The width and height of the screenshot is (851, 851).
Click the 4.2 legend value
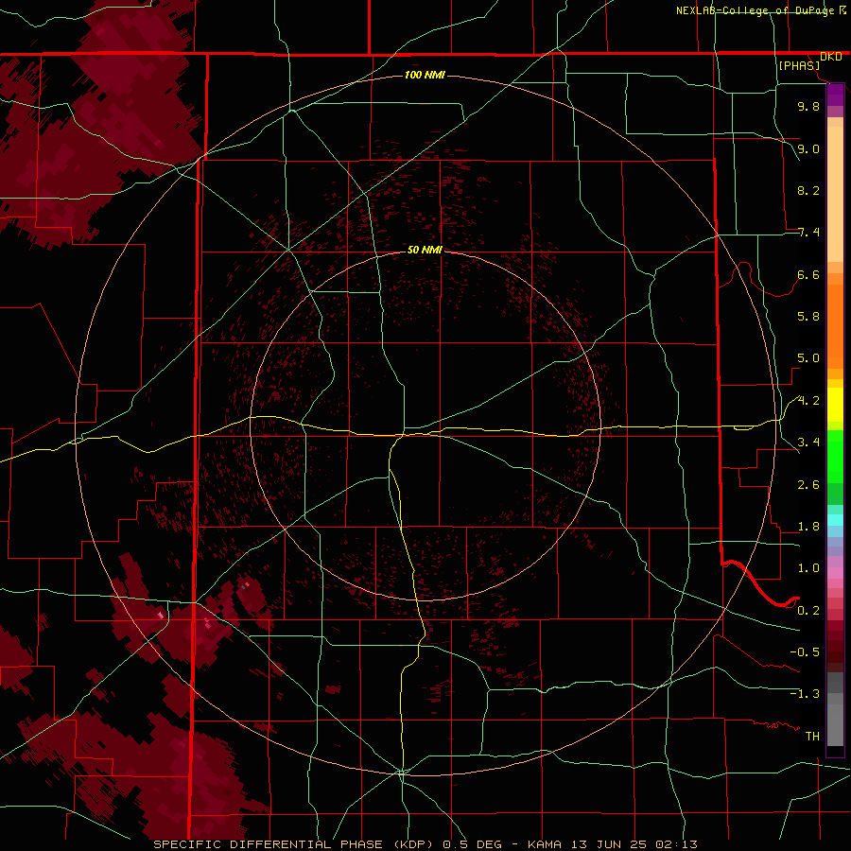click(x=808, y=401)
